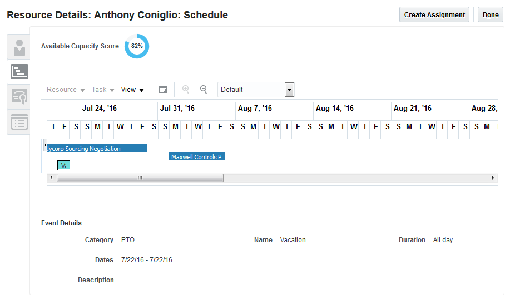Expand the collapsed left pane arrow
The image size is (510, 304).
pyautogui.click(x=45, y=145)
